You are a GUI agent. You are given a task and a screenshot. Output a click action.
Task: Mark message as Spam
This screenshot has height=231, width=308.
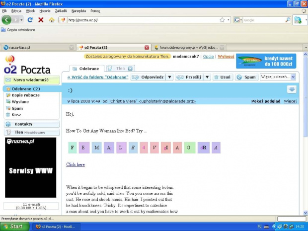point(246,77)
